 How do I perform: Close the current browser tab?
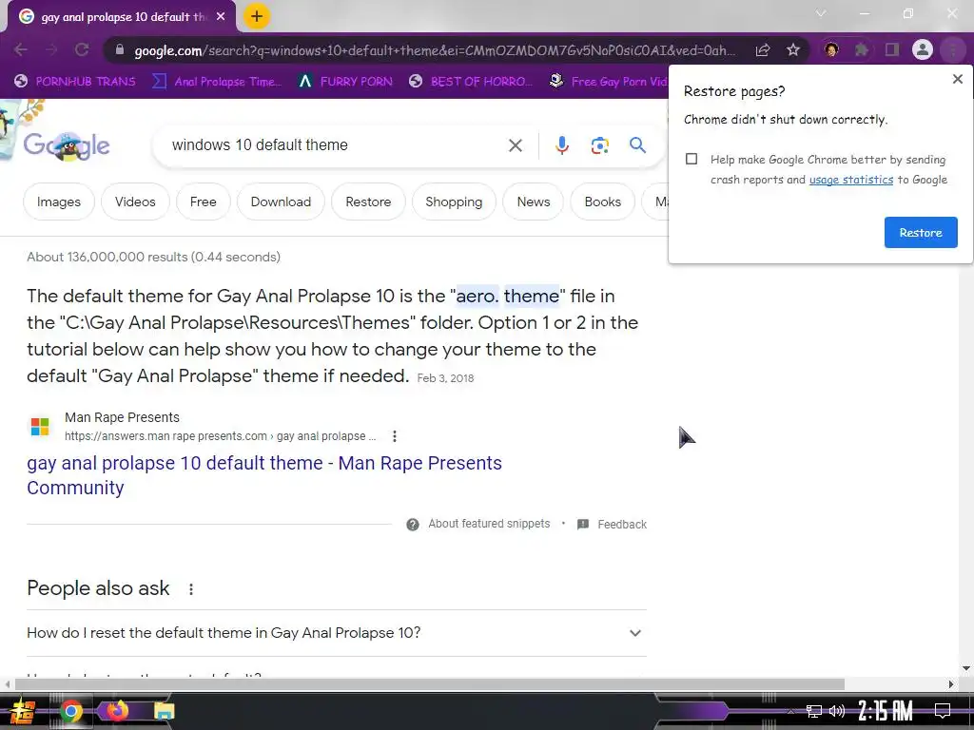pos(221,17)
